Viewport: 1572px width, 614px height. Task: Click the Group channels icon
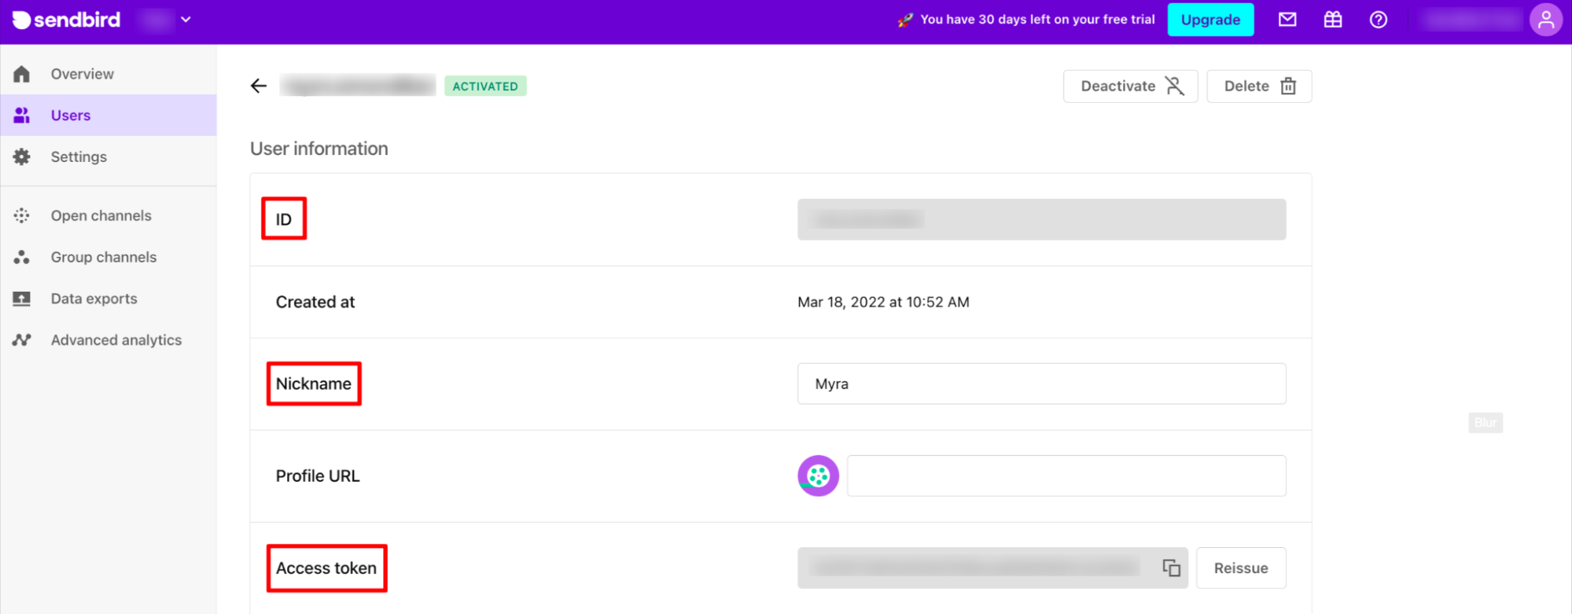22,257
